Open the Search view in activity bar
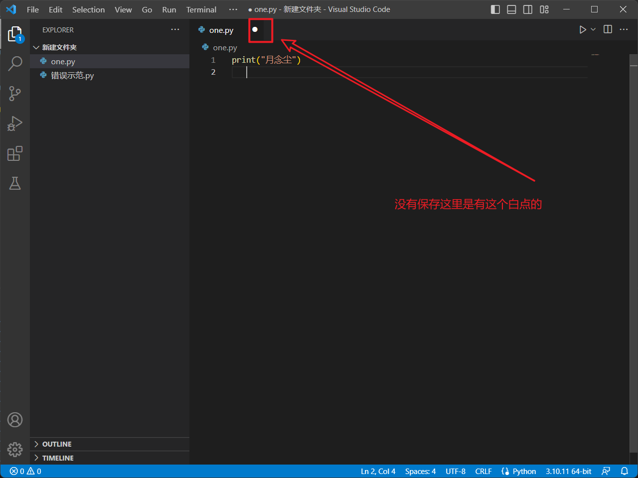This screenshot has height=478, width=638. [15, 63]
